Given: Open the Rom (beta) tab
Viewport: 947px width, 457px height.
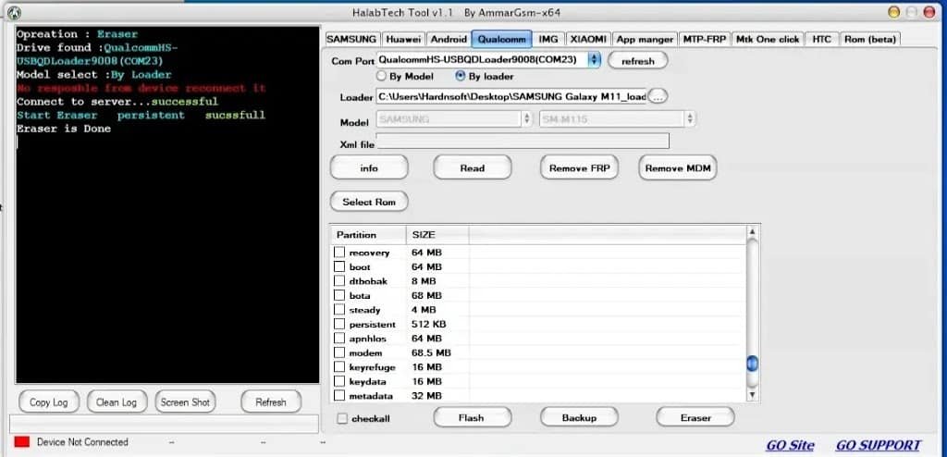Looking at the screenshot, I should pyautogui.click(x=869, y=39).
